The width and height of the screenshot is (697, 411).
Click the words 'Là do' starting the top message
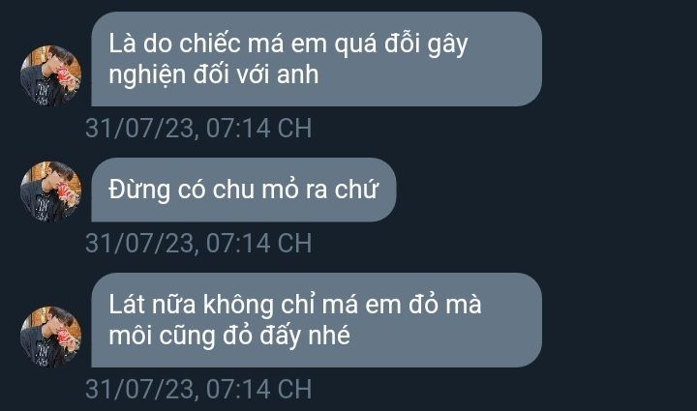click(x=140, y=43)
